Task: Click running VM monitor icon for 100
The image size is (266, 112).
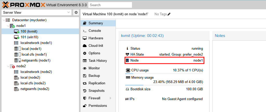Action: (17, 32)
